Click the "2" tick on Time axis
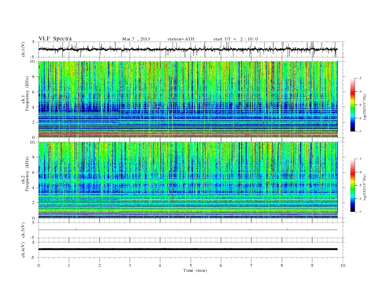The width and height of the screenshot is (386, 298). (x=99, y=265)
